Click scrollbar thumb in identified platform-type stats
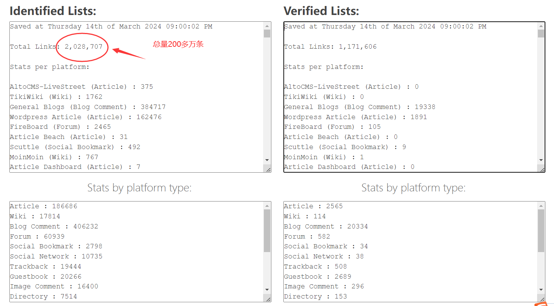Screen dimensions: 554x306 (267, 230)
